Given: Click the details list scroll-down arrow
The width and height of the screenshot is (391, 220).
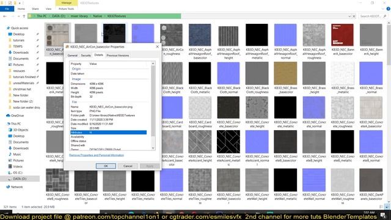Looking at the screenshot, I should coord(153,148).
